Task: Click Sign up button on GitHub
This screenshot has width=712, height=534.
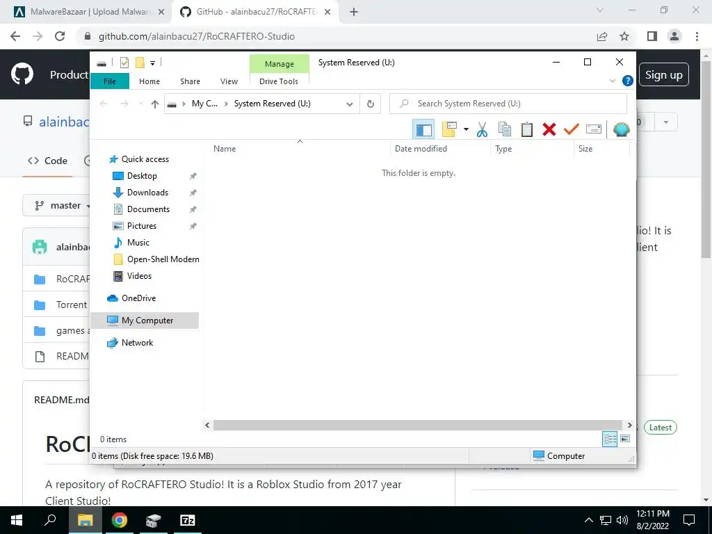Action: (663, 75)
